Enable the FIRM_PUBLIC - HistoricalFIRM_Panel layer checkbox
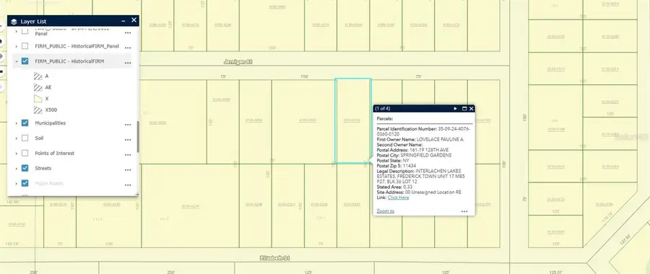The image size is (650, 274). (25, 46)
